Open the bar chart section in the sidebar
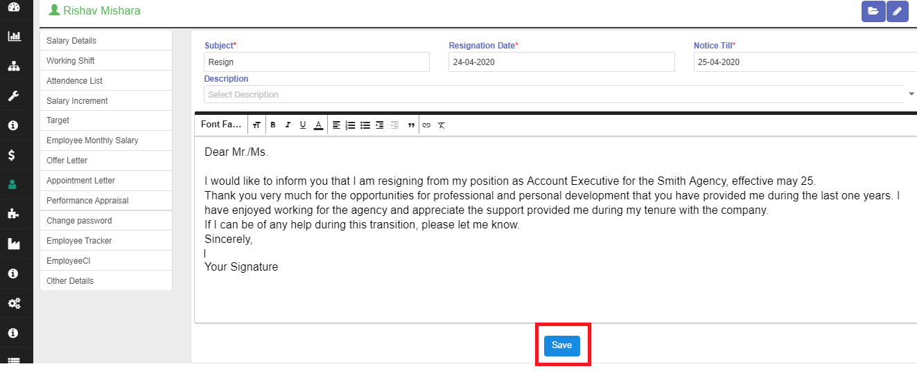This screenshot has height=371, width=917. pos(13,36)
